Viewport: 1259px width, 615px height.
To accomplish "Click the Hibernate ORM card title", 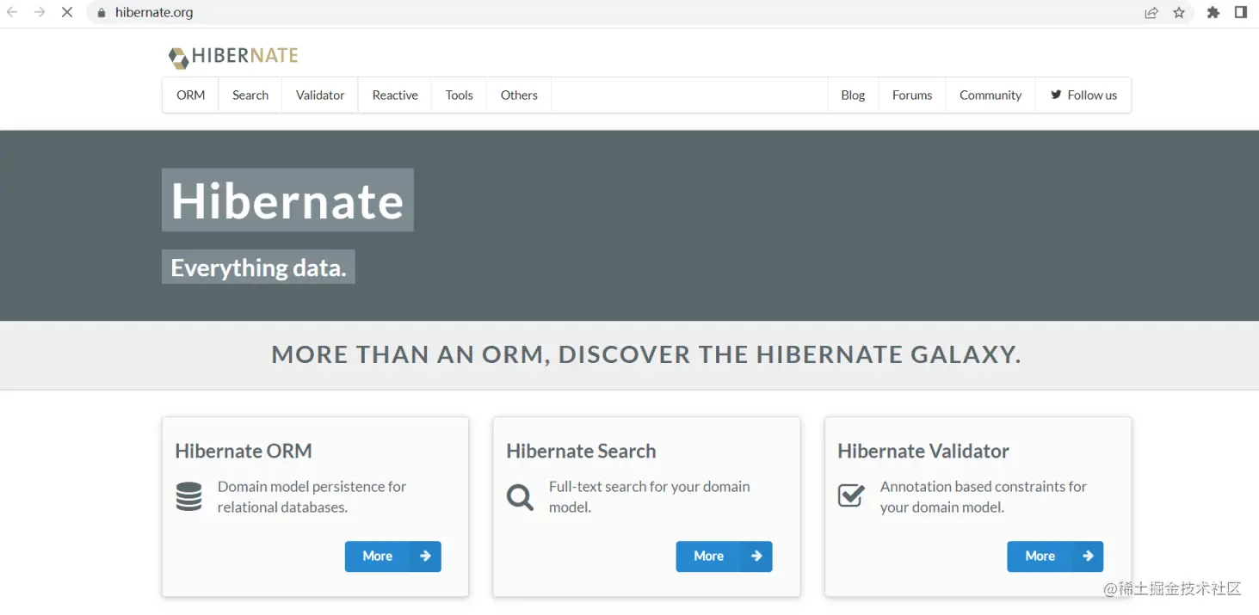I will (244, 451).
